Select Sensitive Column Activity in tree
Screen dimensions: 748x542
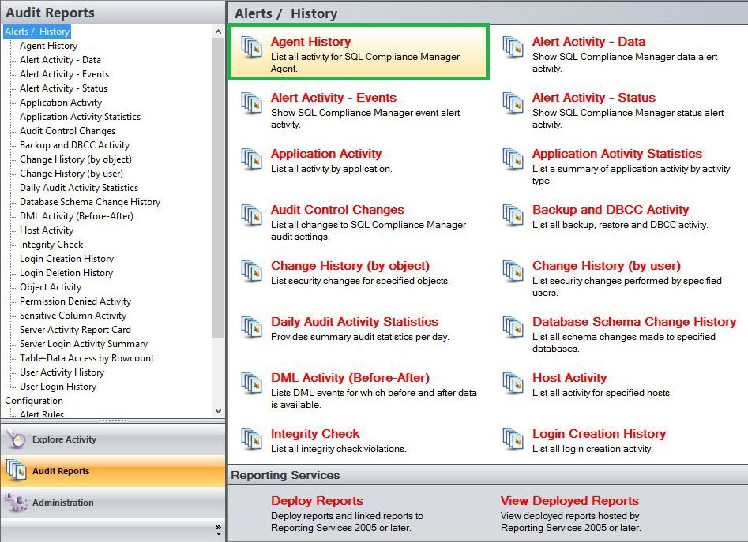pos(73,316)
